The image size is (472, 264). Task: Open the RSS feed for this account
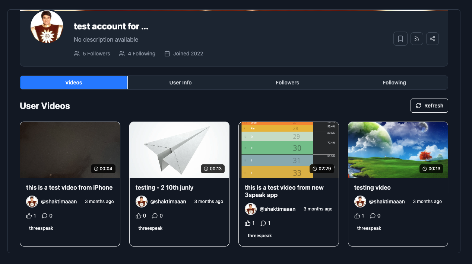click(x=416, y=39)
